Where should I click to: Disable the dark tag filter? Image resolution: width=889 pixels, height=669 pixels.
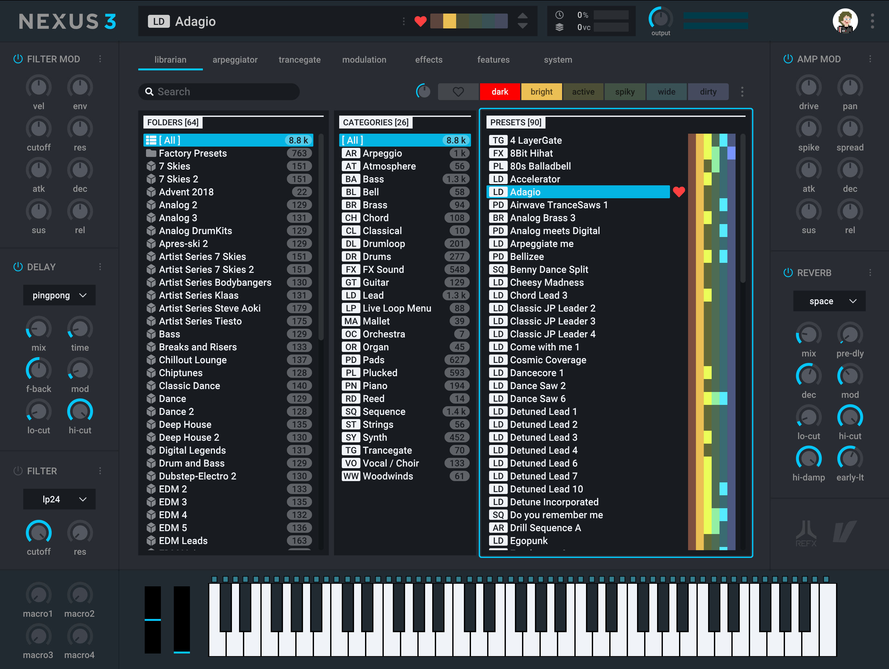[499, 92]
